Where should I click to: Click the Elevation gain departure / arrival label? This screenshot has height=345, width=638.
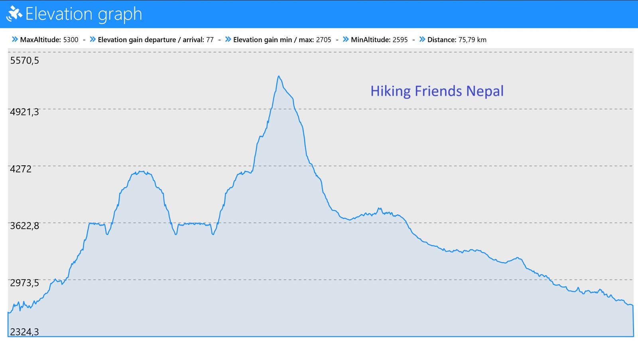click(x=151, y=40)
